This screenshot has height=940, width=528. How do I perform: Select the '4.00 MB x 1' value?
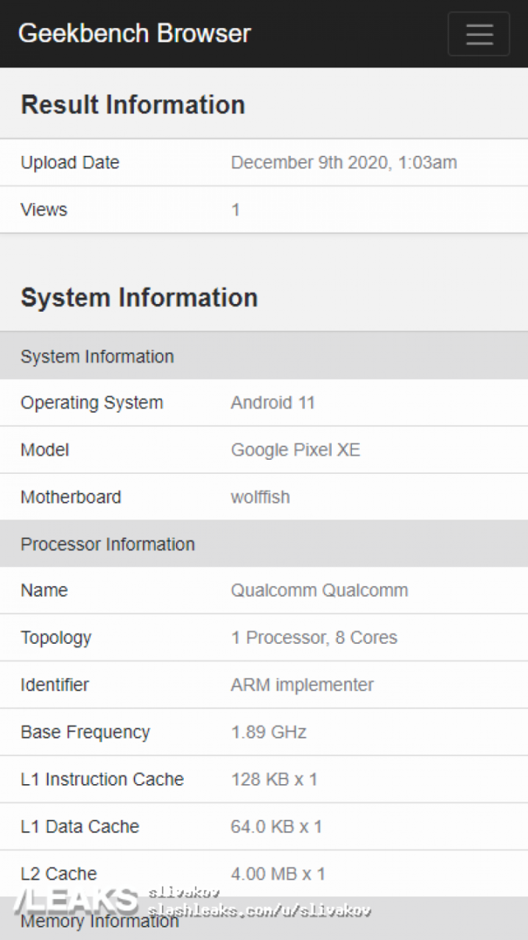tap(278, 874)
